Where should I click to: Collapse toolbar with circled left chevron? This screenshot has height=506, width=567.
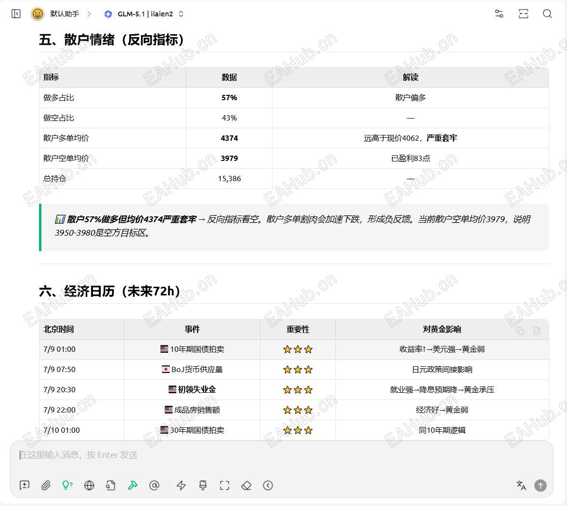point(268,485)
